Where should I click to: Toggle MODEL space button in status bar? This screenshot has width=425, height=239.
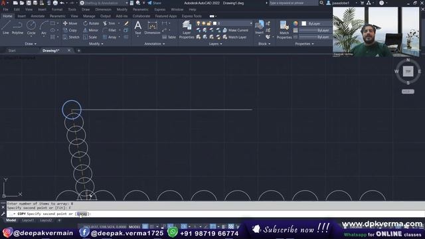tap(134, 226)
